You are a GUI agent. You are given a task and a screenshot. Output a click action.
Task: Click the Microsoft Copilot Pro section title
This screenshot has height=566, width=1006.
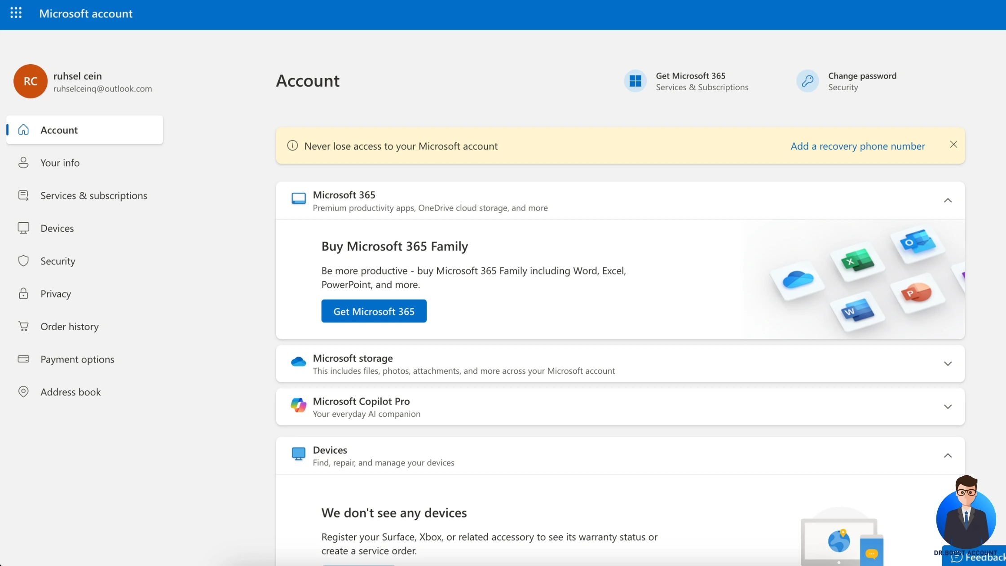click(x=361, y=401)
